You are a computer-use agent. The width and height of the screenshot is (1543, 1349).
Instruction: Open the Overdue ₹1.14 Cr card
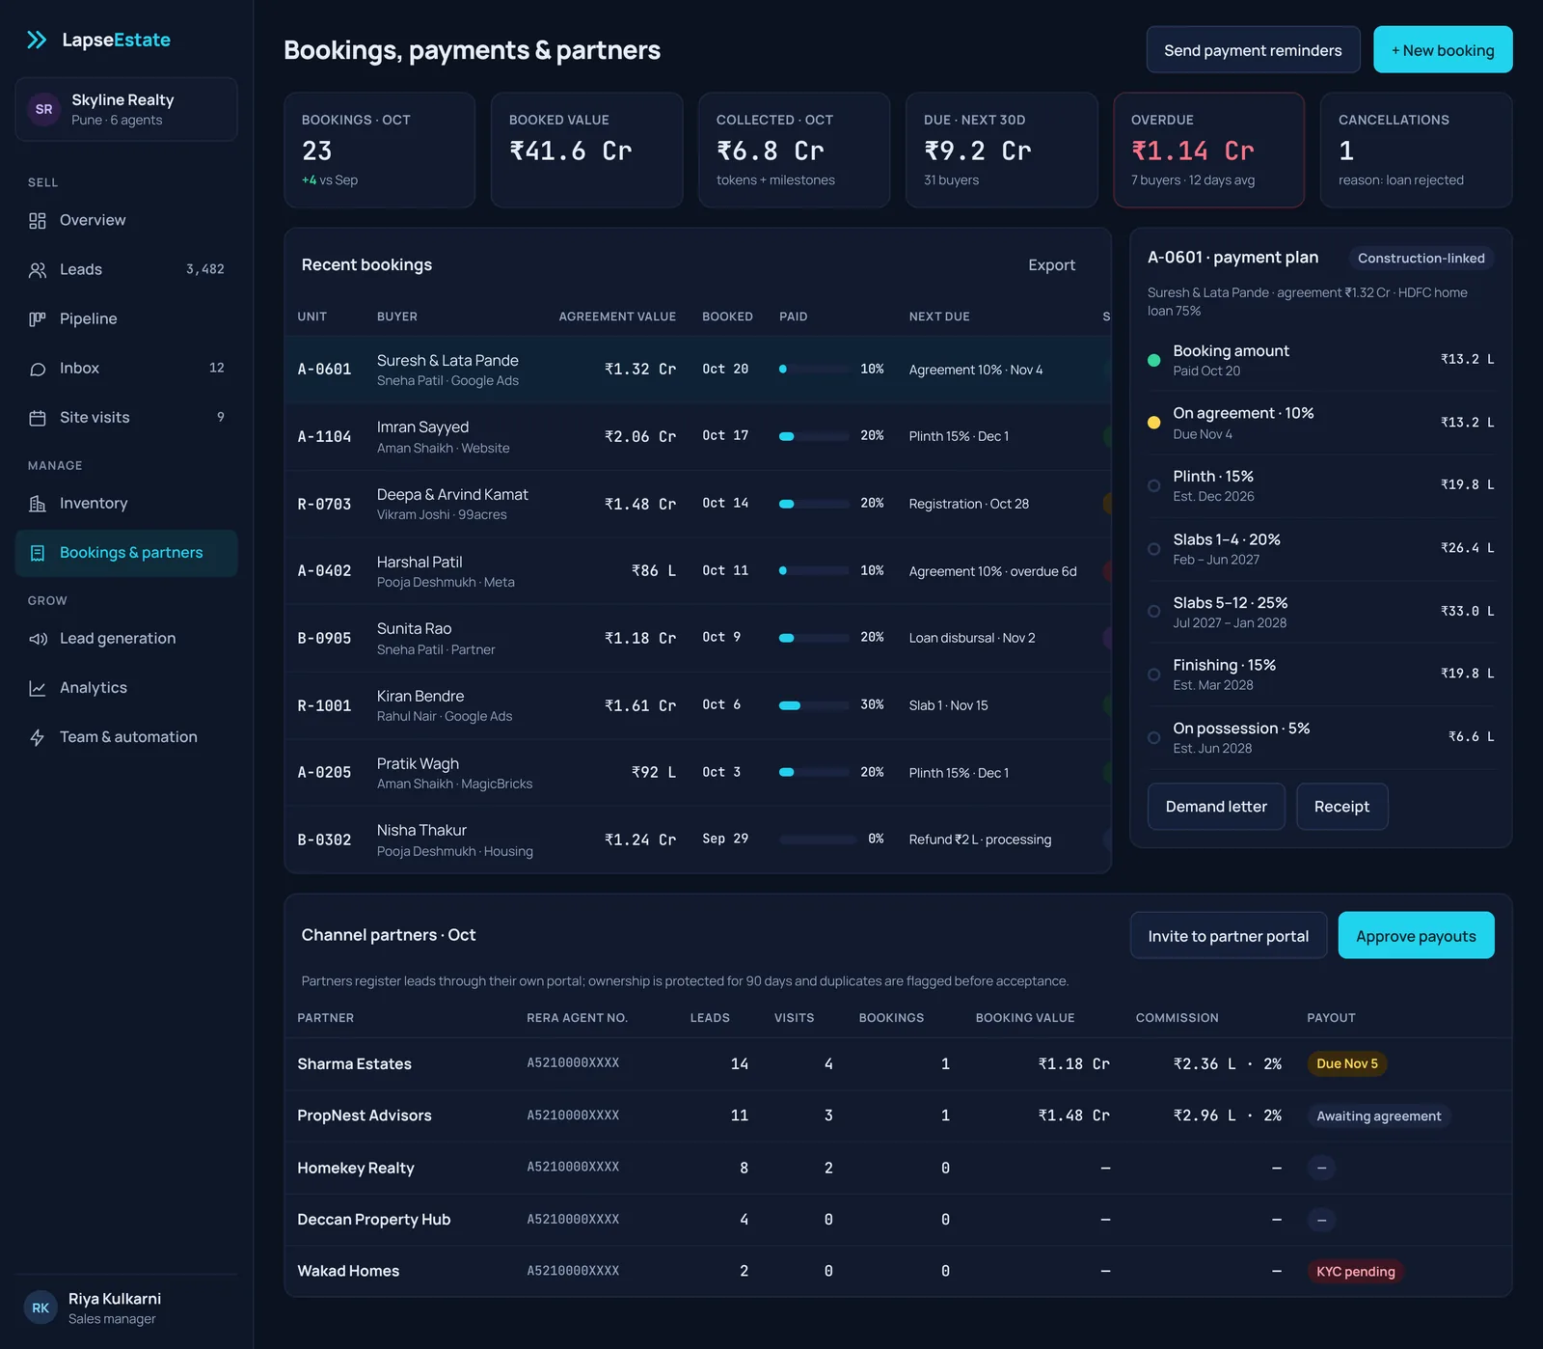[x=1208, y=151]
